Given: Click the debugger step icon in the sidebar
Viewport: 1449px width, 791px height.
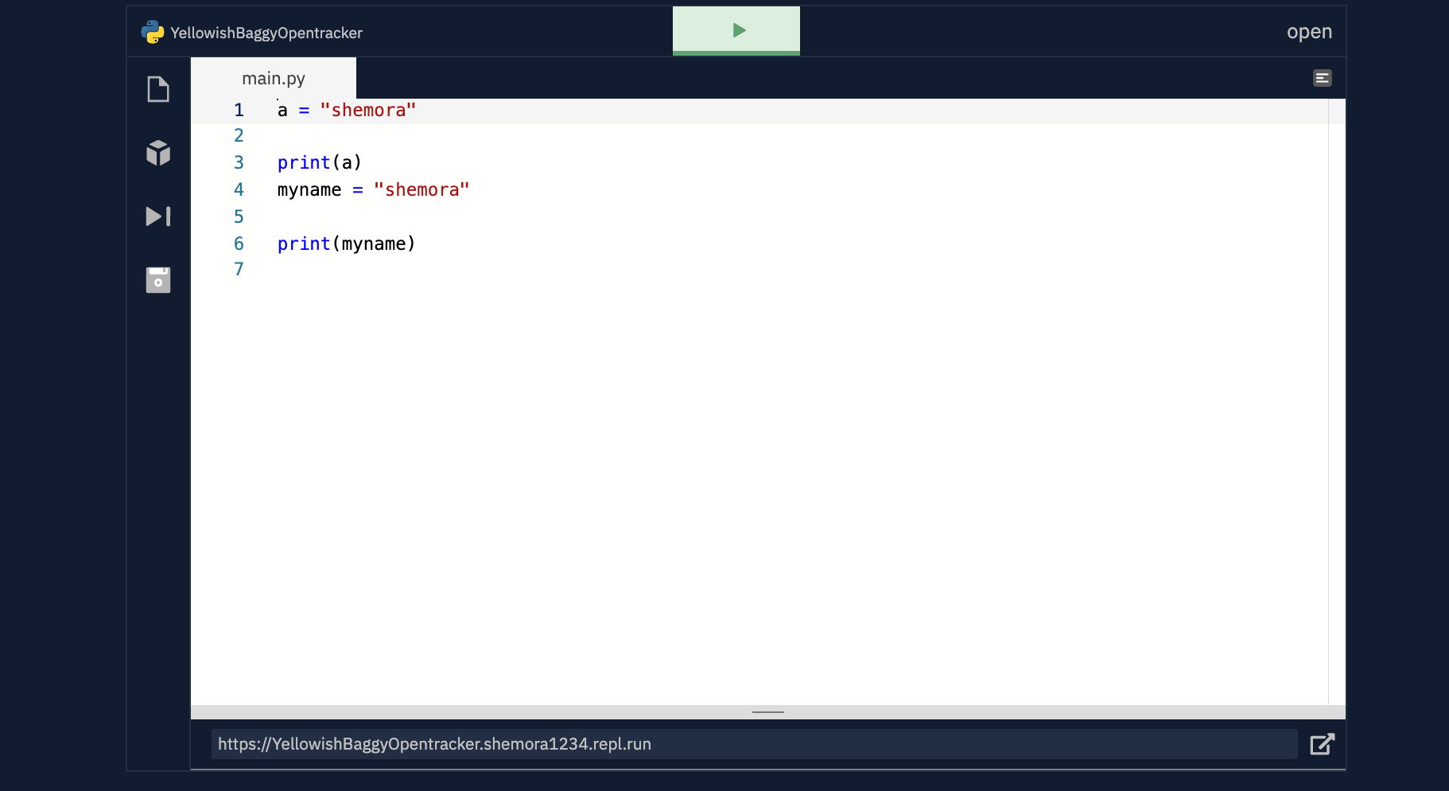Looking at the screenshot, I should click(158, 216).
